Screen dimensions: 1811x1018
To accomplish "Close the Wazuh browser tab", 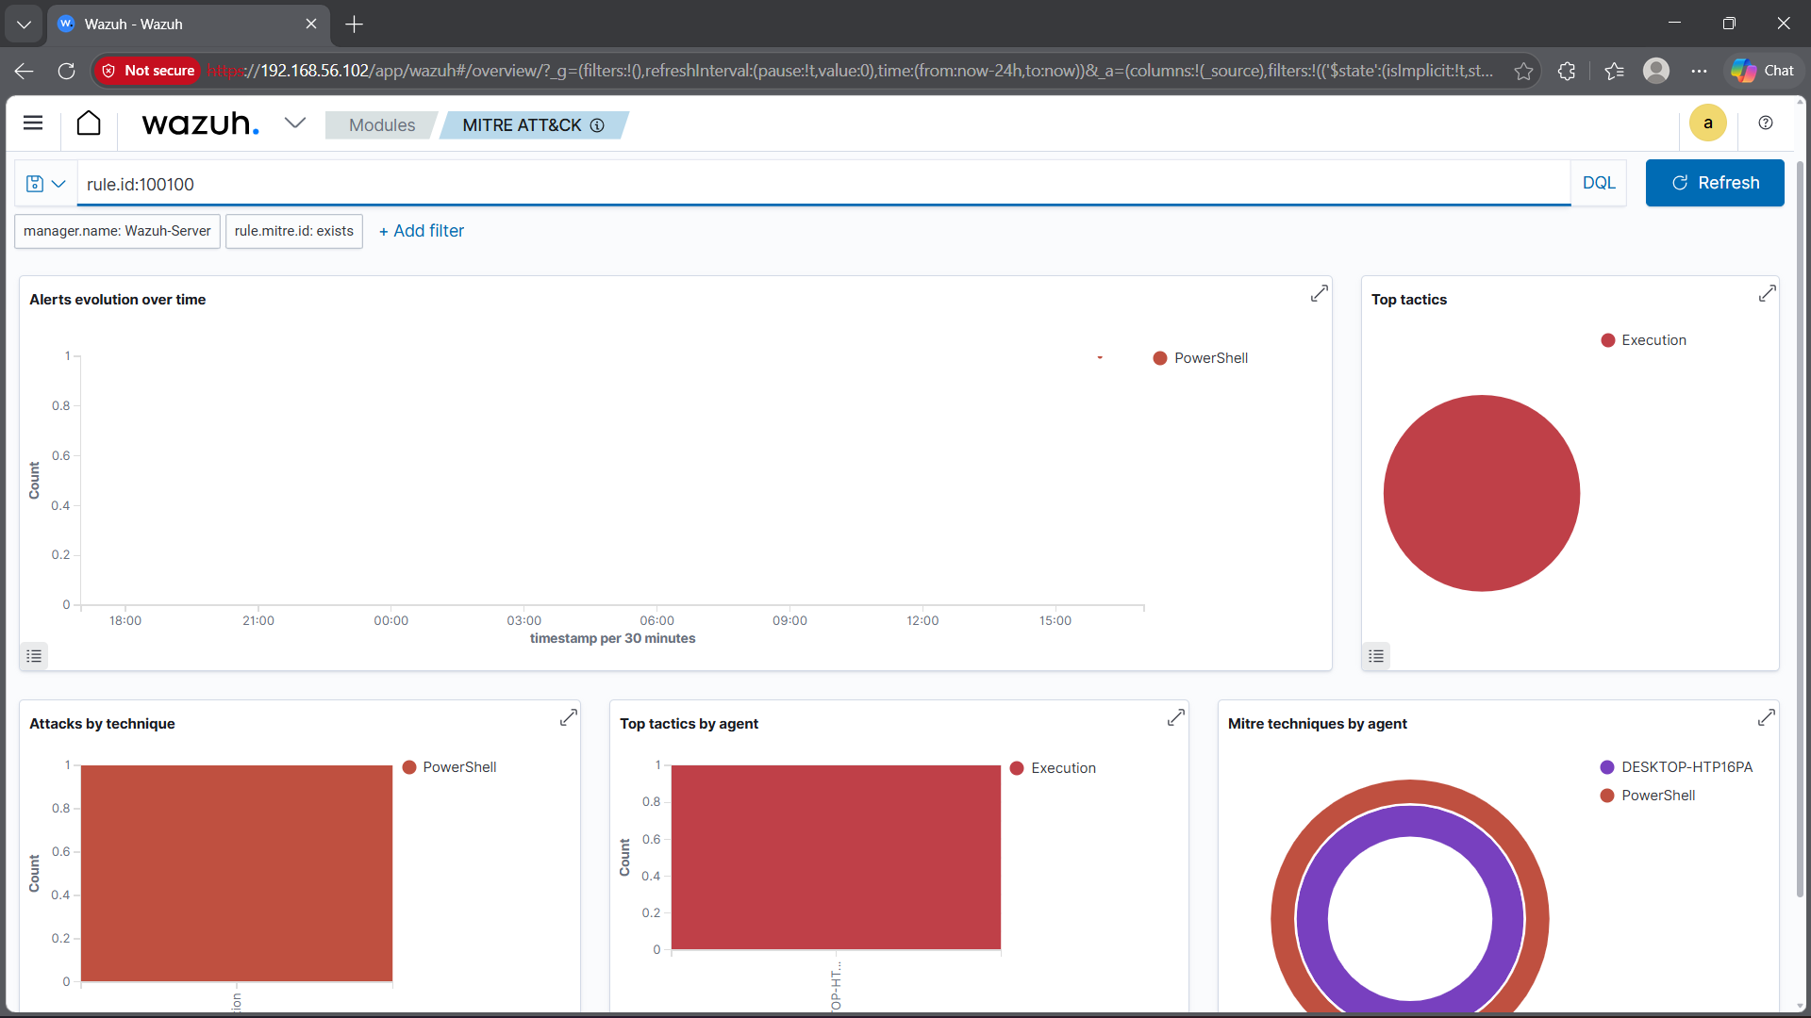I will 311,25.
